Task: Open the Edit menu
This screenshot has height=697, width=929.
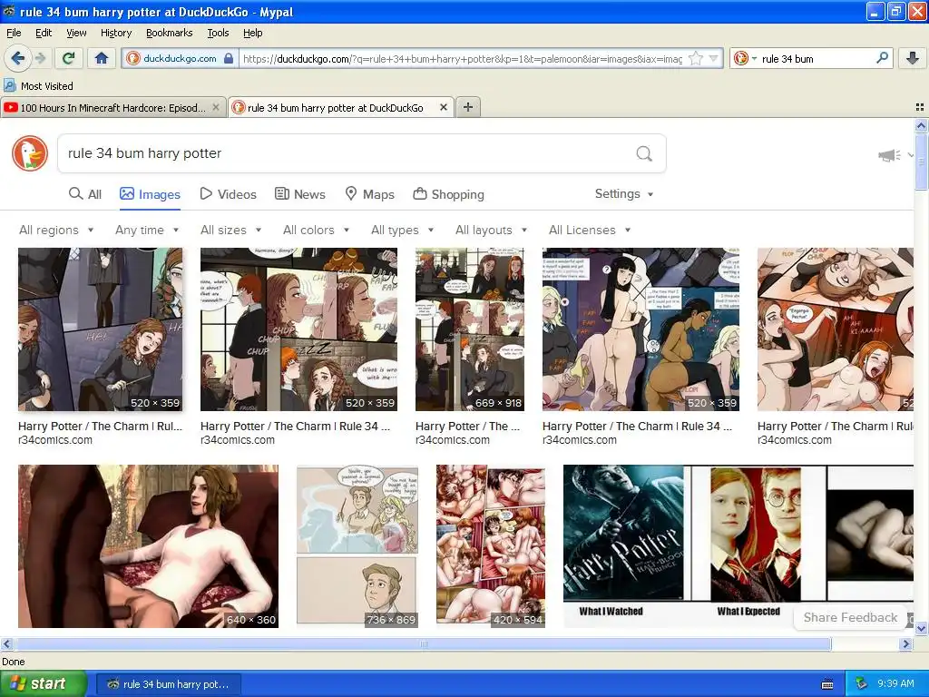Action: [x=44, y=33]
